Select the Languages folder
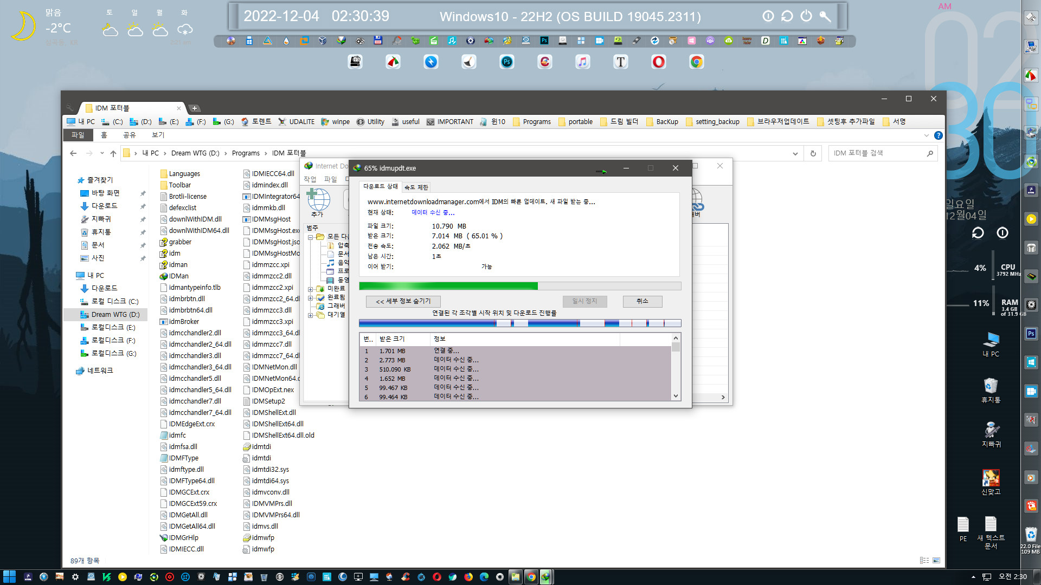Viewport: 1041px width, 585px height. [180, 174]
